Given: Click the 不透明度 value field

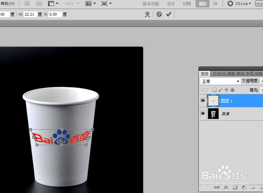Looking at the screenshot, I should click(x=261, y=81).
